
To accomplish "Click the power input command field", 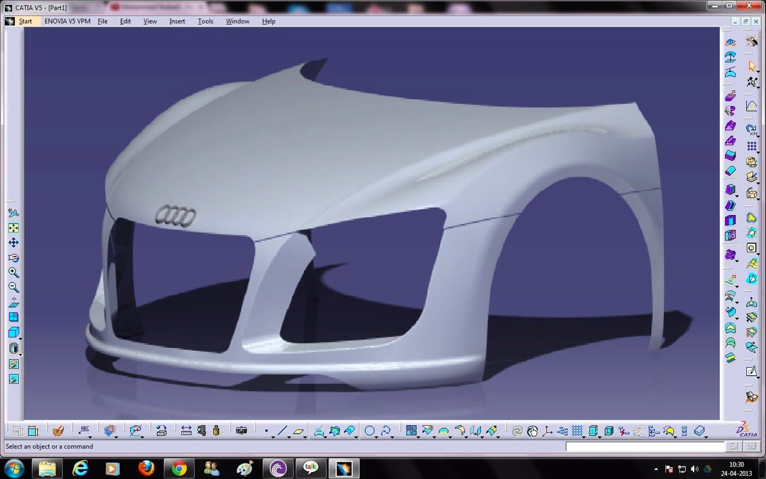I will [x=644, y=446].
